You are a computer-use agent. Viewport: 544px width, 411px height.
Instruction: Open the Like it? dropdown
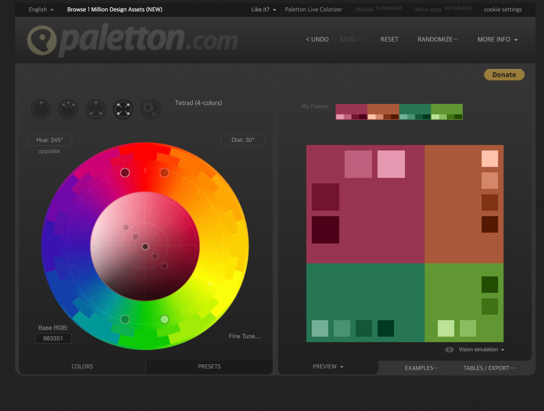coord(264,9)
